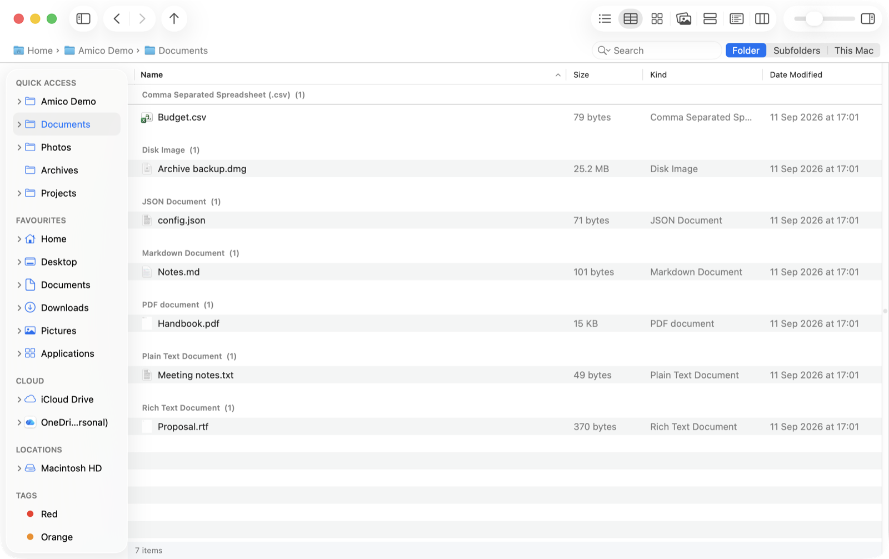Toggle the sidebar visibility button

point(83,19)
